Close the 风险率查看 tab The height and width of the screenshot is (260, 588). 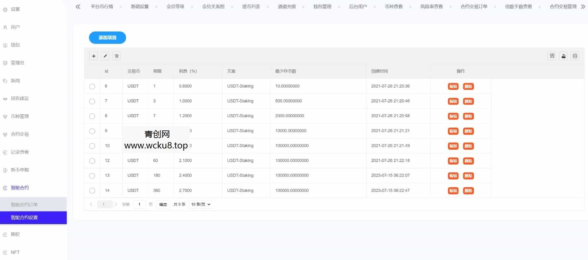pyautogui.click(x=450, y=7)
